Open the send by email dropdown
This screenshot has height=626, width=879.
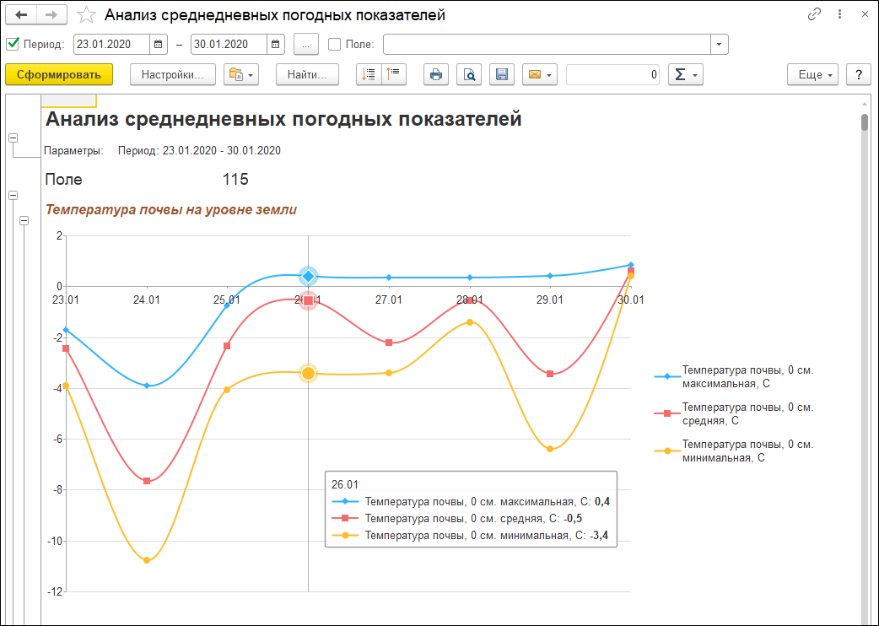click(x=540, y=74)
